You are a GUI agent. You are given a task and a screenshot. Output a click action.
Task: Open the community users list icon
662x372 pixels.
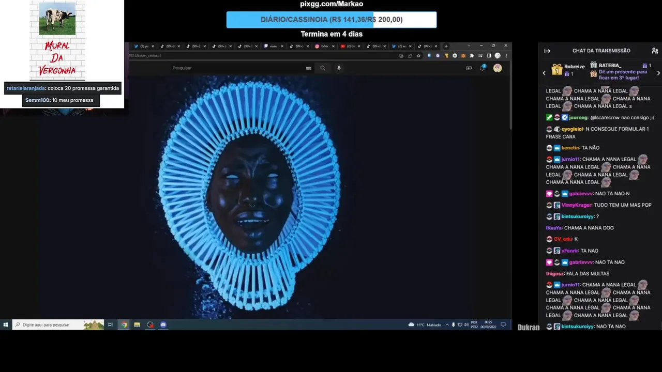(655, 51)
